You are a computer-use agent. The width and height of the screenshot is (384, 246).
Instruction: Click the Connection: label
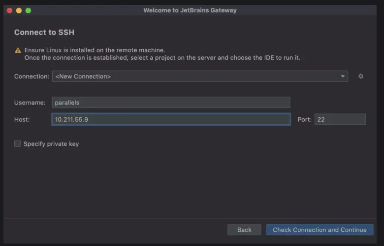click(32, 76)
